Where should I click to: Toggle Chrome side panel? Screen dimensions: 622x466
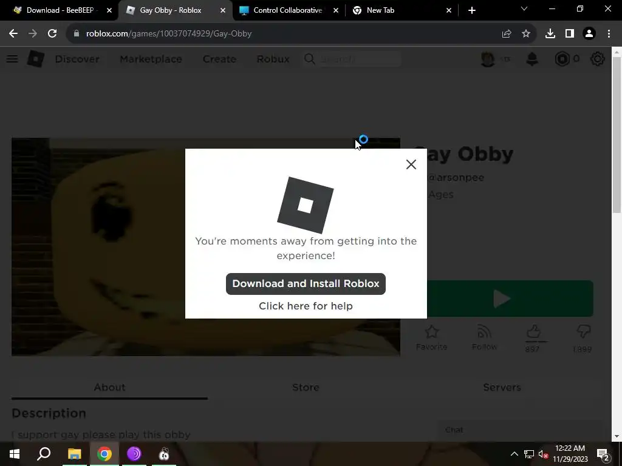(570, 34)
